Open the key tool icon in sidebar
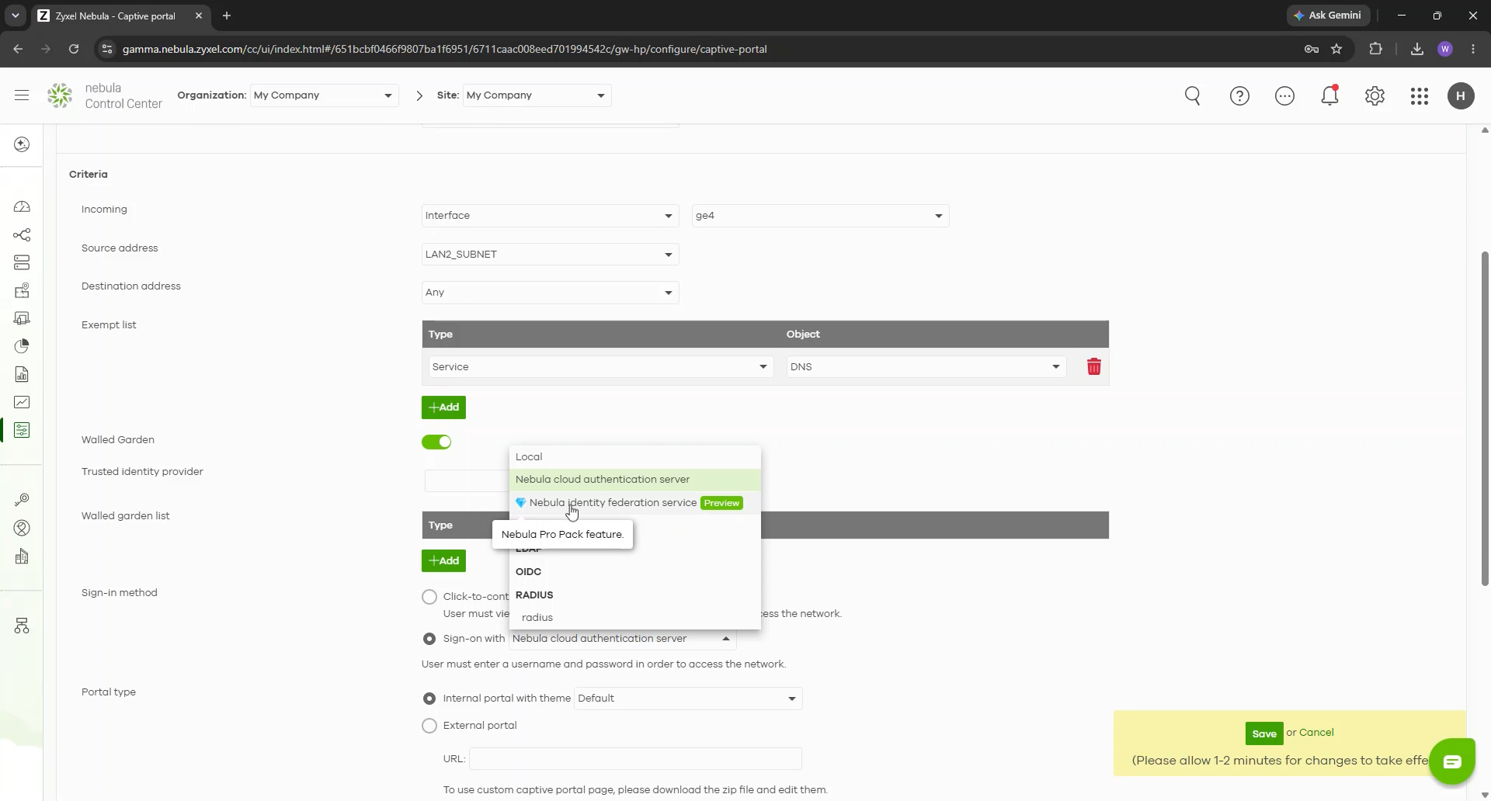Screen dimensions: 1491x801 [x=22, y=500]
